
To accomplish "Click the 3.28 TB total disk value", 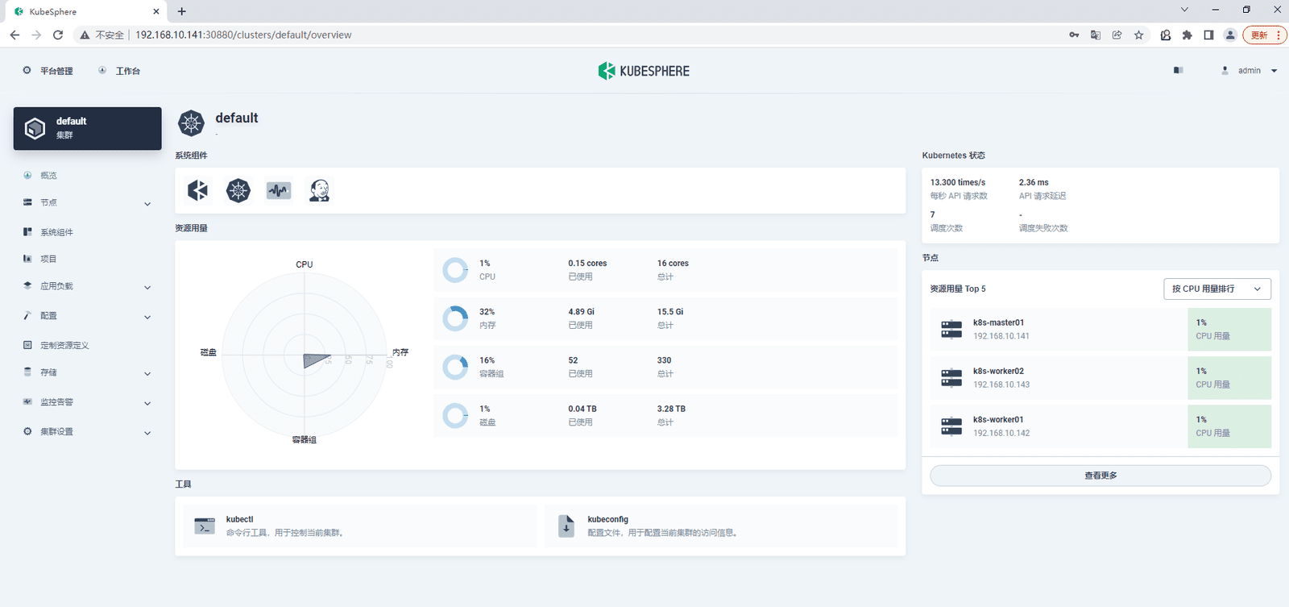I will [671, 409].
